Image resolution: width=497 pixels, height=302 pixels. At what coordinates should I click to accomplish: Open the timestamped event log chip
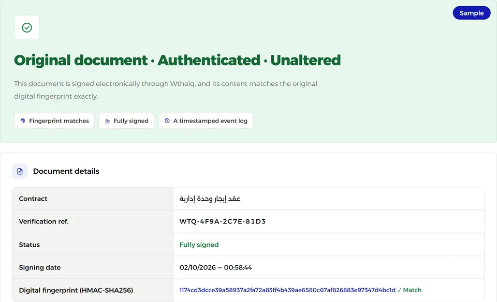tap(206, 120)
